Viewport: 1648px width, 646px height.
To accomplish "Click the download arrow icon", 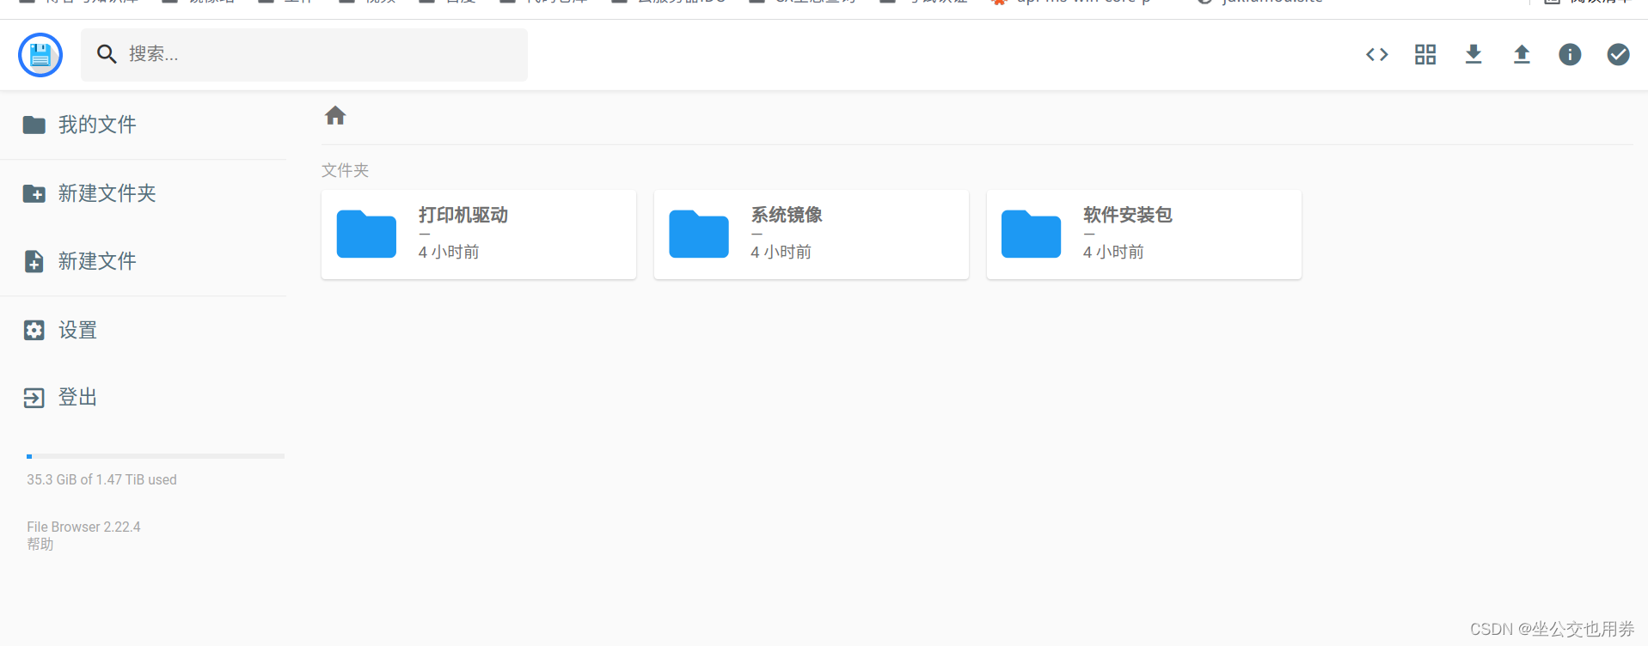I will pyautogui.click(x=1473, y=55).
